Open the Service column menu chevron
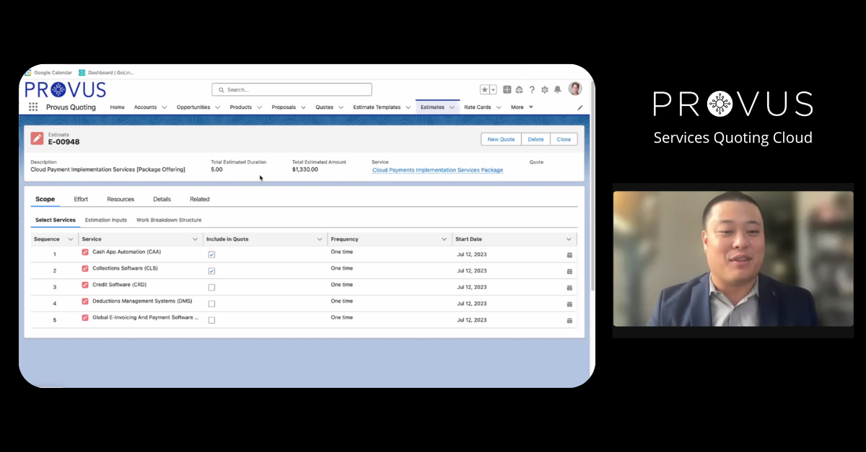Image resolution: width=866 pixels, height=452 pixels. [195, 239]
